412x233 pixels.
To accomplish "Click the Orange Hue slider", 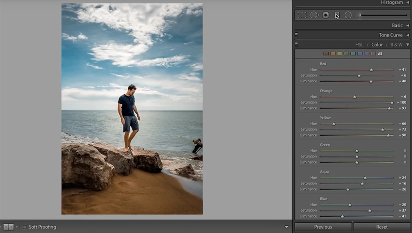I will pos(357,97).
